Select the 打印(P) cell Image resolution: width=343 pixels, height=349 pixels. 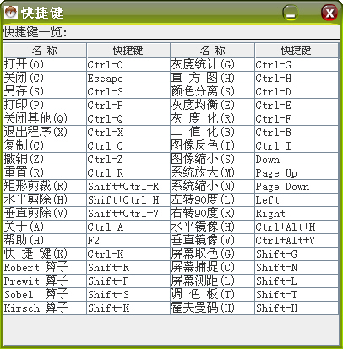tap(45, 106)
